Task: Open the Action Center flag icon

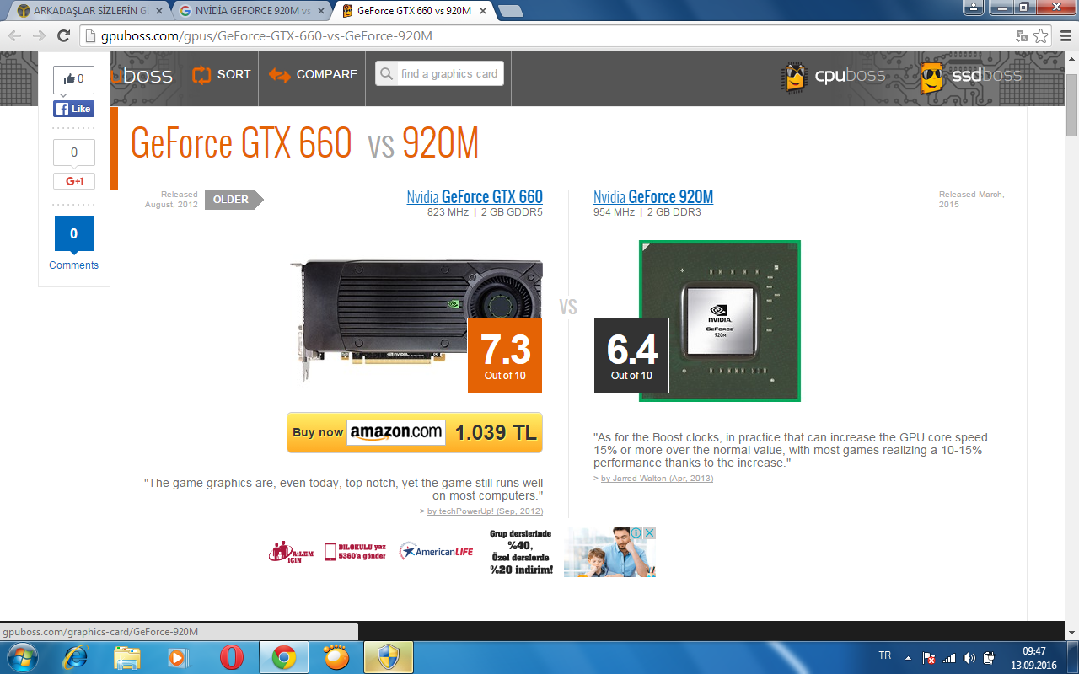Action: [929, 658]
